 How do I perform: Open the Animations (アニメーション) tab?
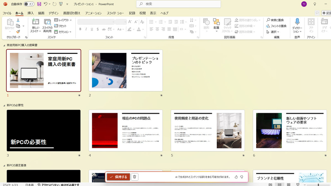(94, 13)
